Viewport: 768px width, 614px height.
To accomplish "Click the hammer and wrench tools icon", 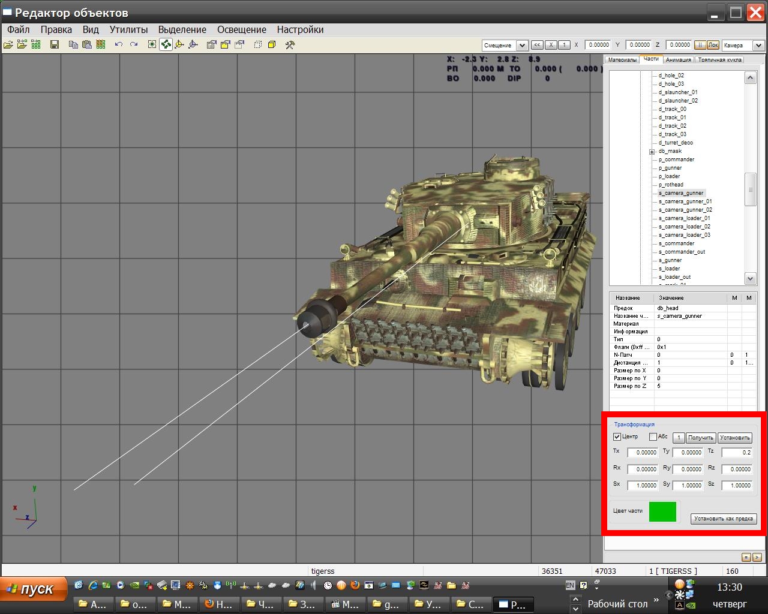I will click(x=290, y=44).
